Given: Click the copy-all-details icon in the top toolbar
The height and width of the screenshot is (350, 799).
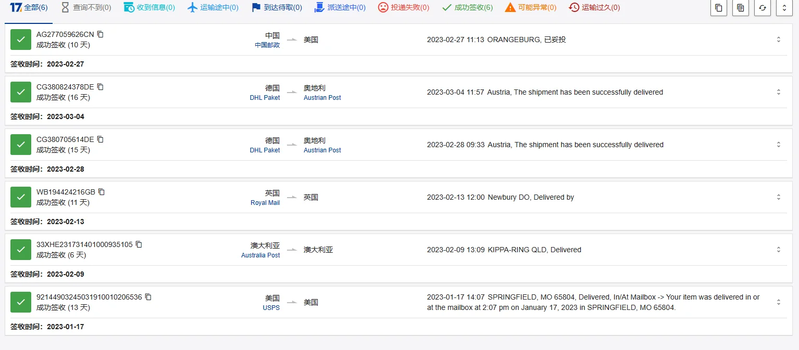Looking at the screenshot, I should coord(741,8).
